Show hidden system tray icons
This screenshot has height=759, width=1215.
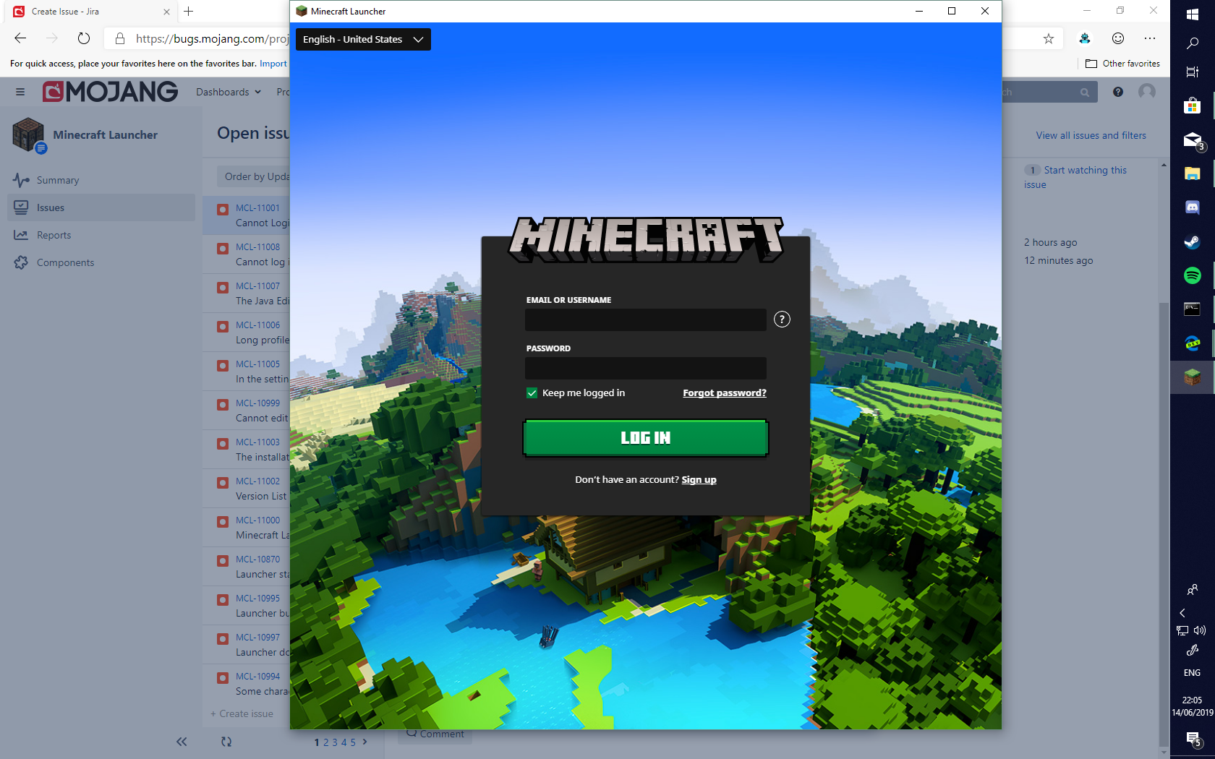click(x=1182, y=613)
